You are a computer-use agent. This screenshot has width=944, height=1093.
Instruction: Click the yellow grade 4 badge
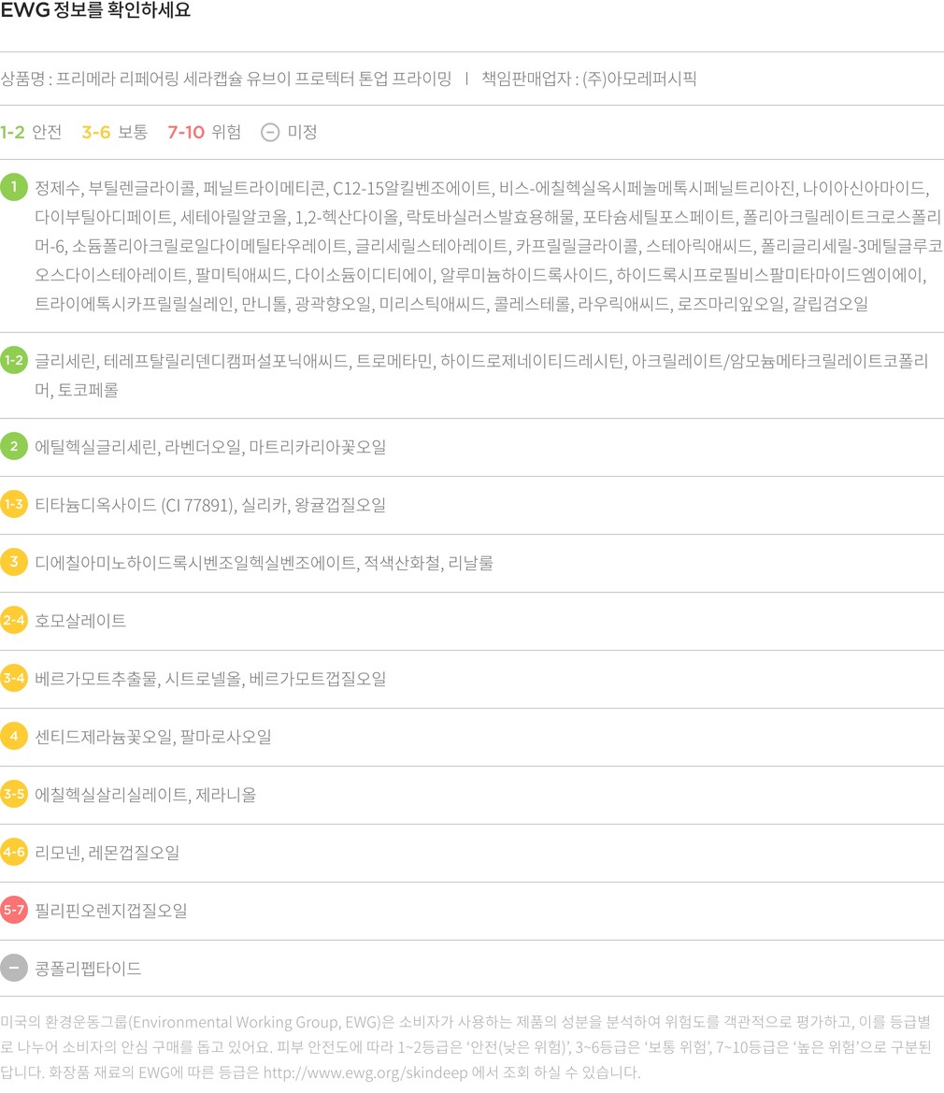tap(14, 737)
